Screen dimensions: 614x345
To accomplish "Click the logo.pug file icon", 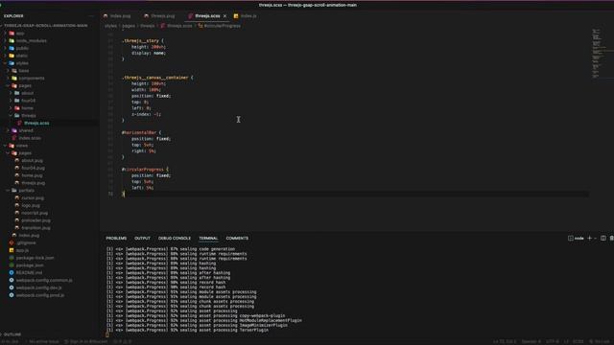I will [x=17, y=205].
